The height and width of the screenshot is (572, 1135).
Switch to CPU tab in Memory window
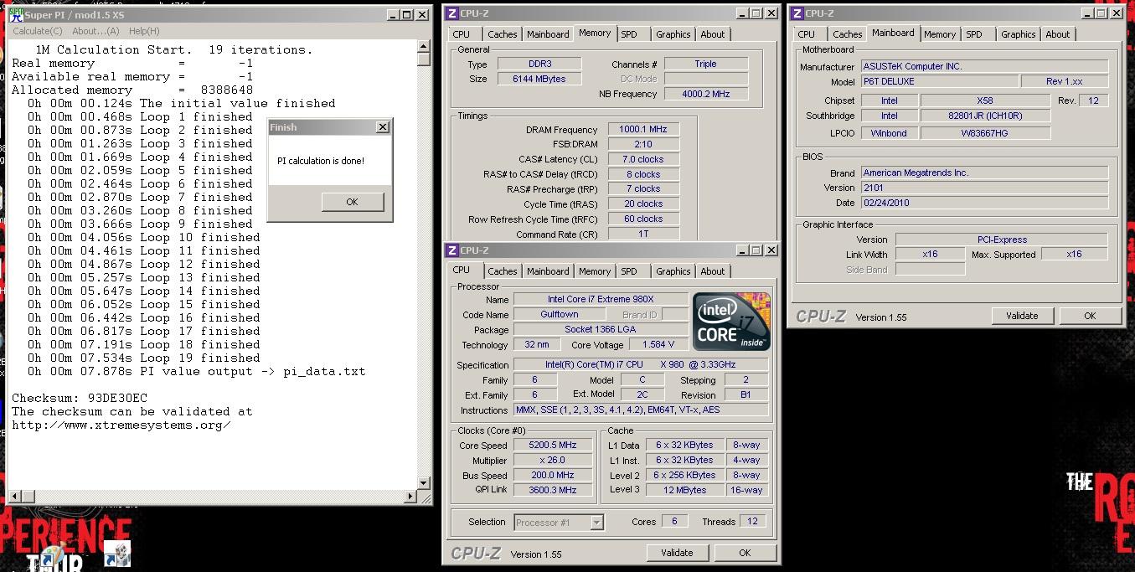tap(461, 34)
